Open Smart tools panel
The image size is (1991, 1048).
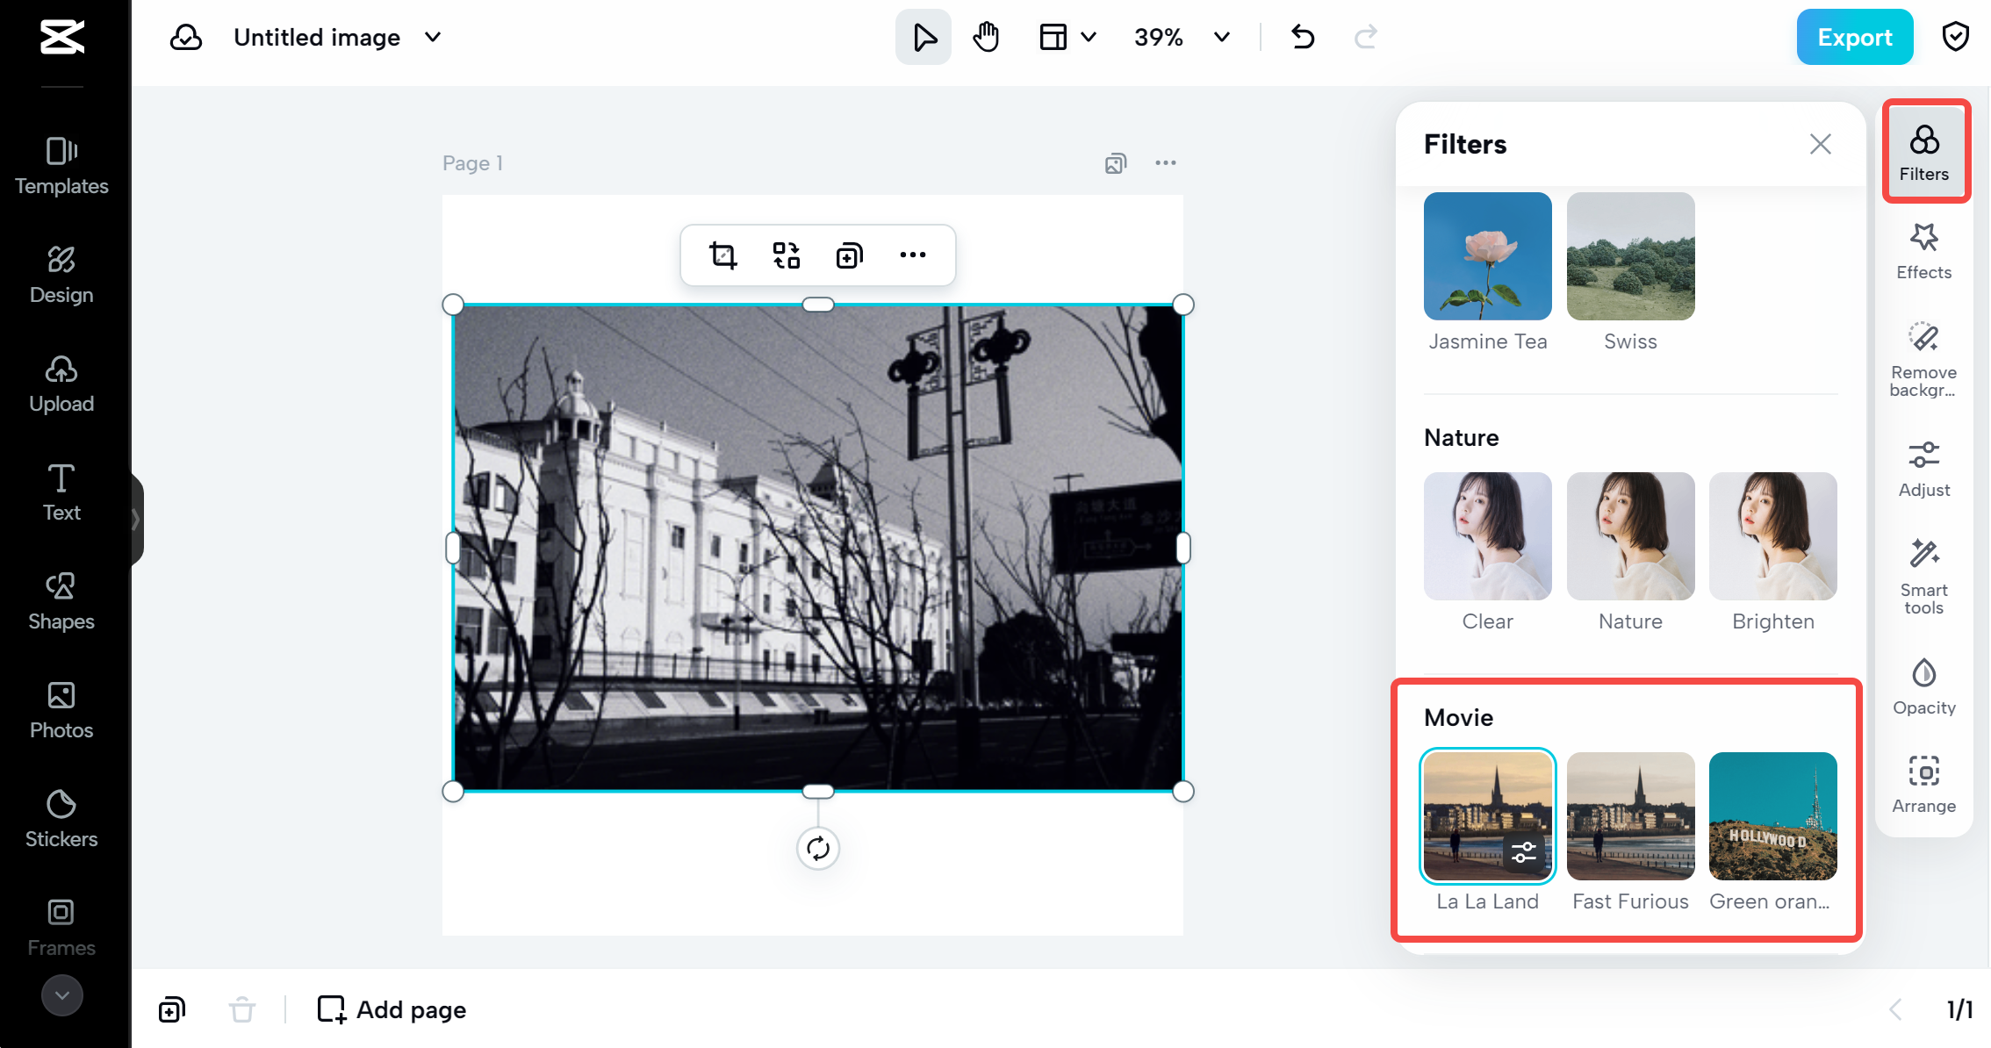coord(1923,578)
